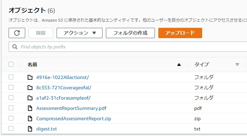Open CompressedAssessmentReport.zip link
247x136 pixels.
click(x=73, y=118)
